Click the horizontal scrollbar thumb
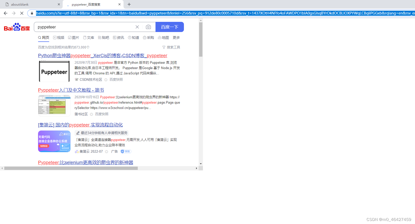This screenshot has width=415, height=224. coord(71,168)
